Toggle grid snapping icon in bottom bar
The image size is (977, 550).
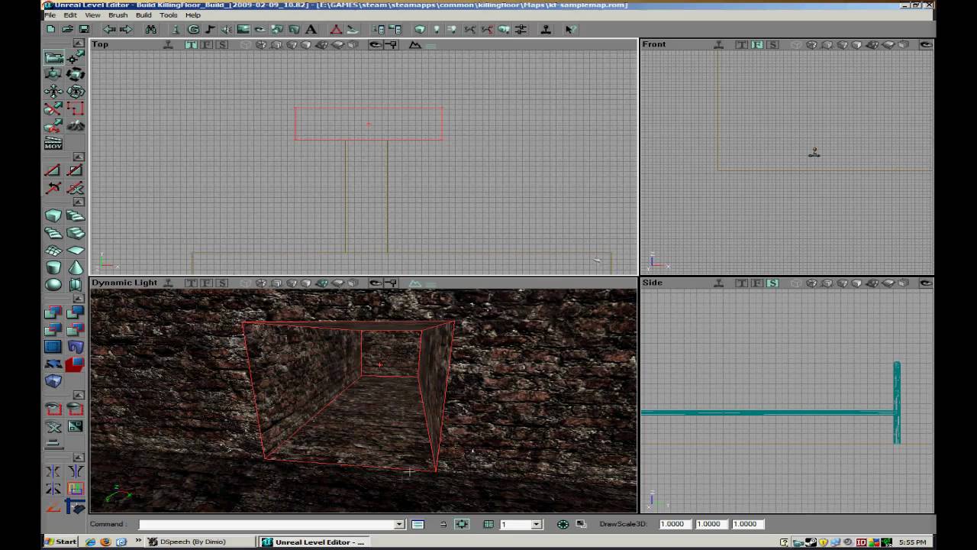[488, 524]
